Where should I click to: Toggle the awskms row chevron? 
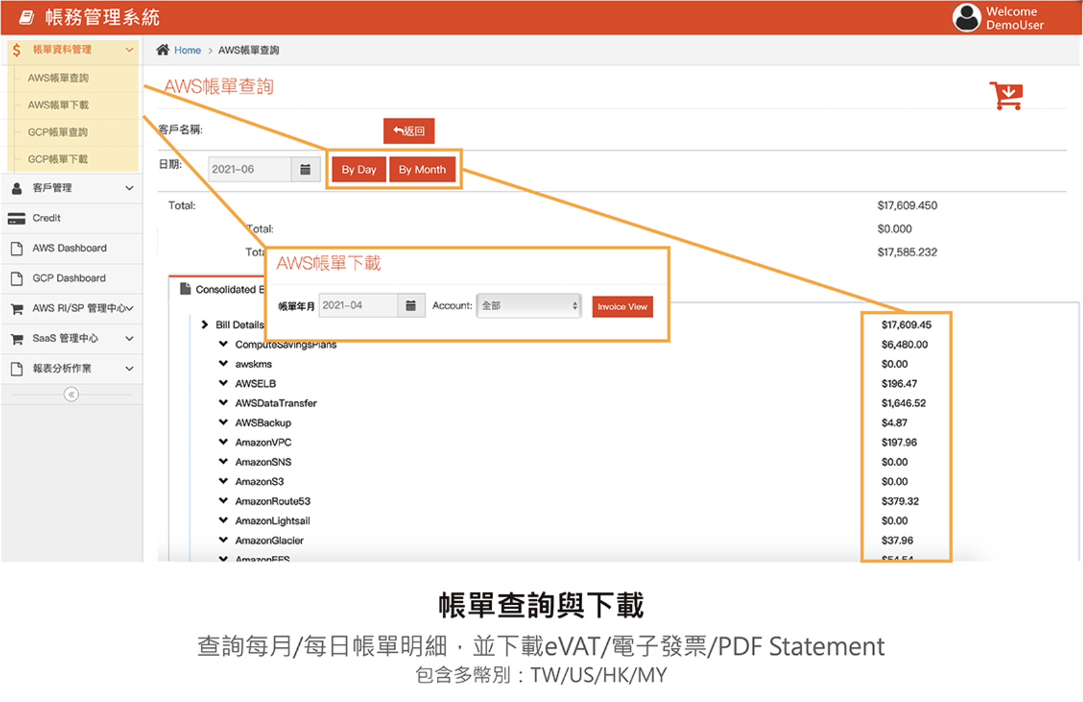[223, 364]
